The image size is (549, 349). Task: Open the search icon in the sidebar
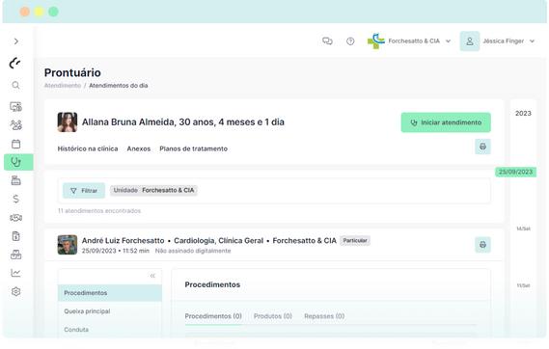tap(15, 85)
